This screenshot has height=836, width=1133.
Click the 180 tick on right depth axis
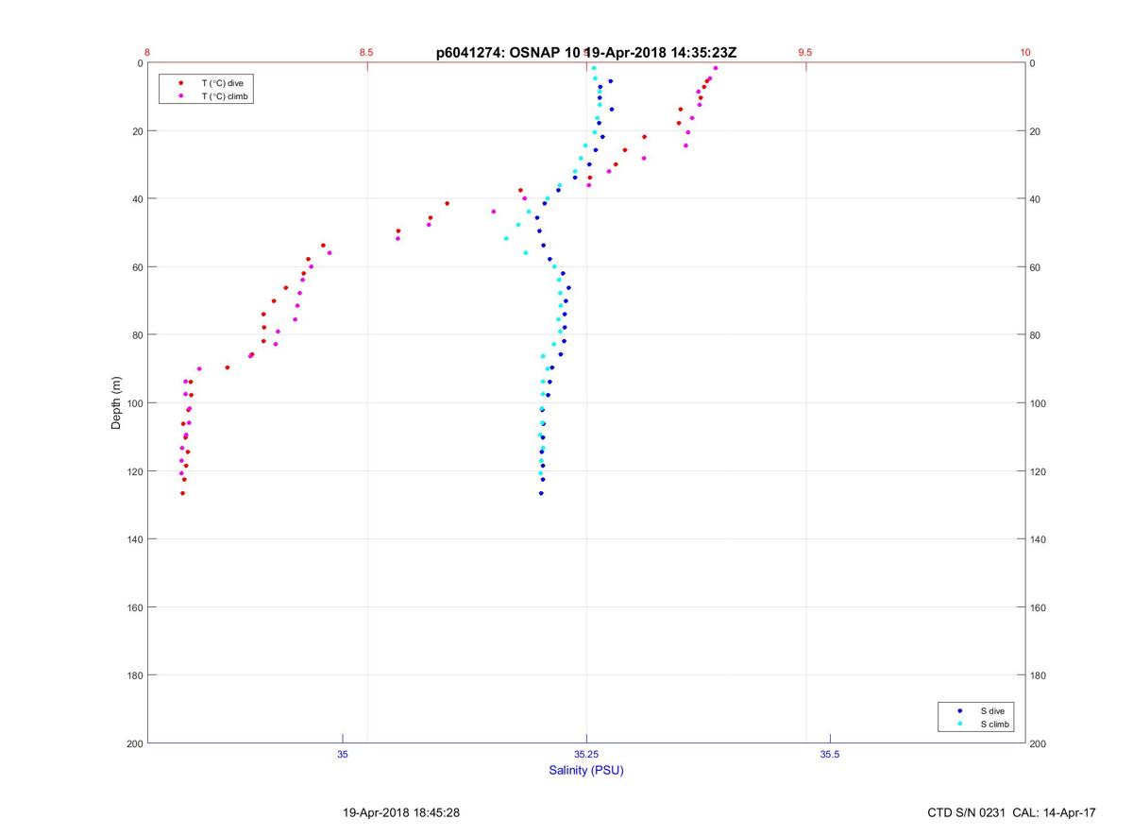click(1038, 675)
